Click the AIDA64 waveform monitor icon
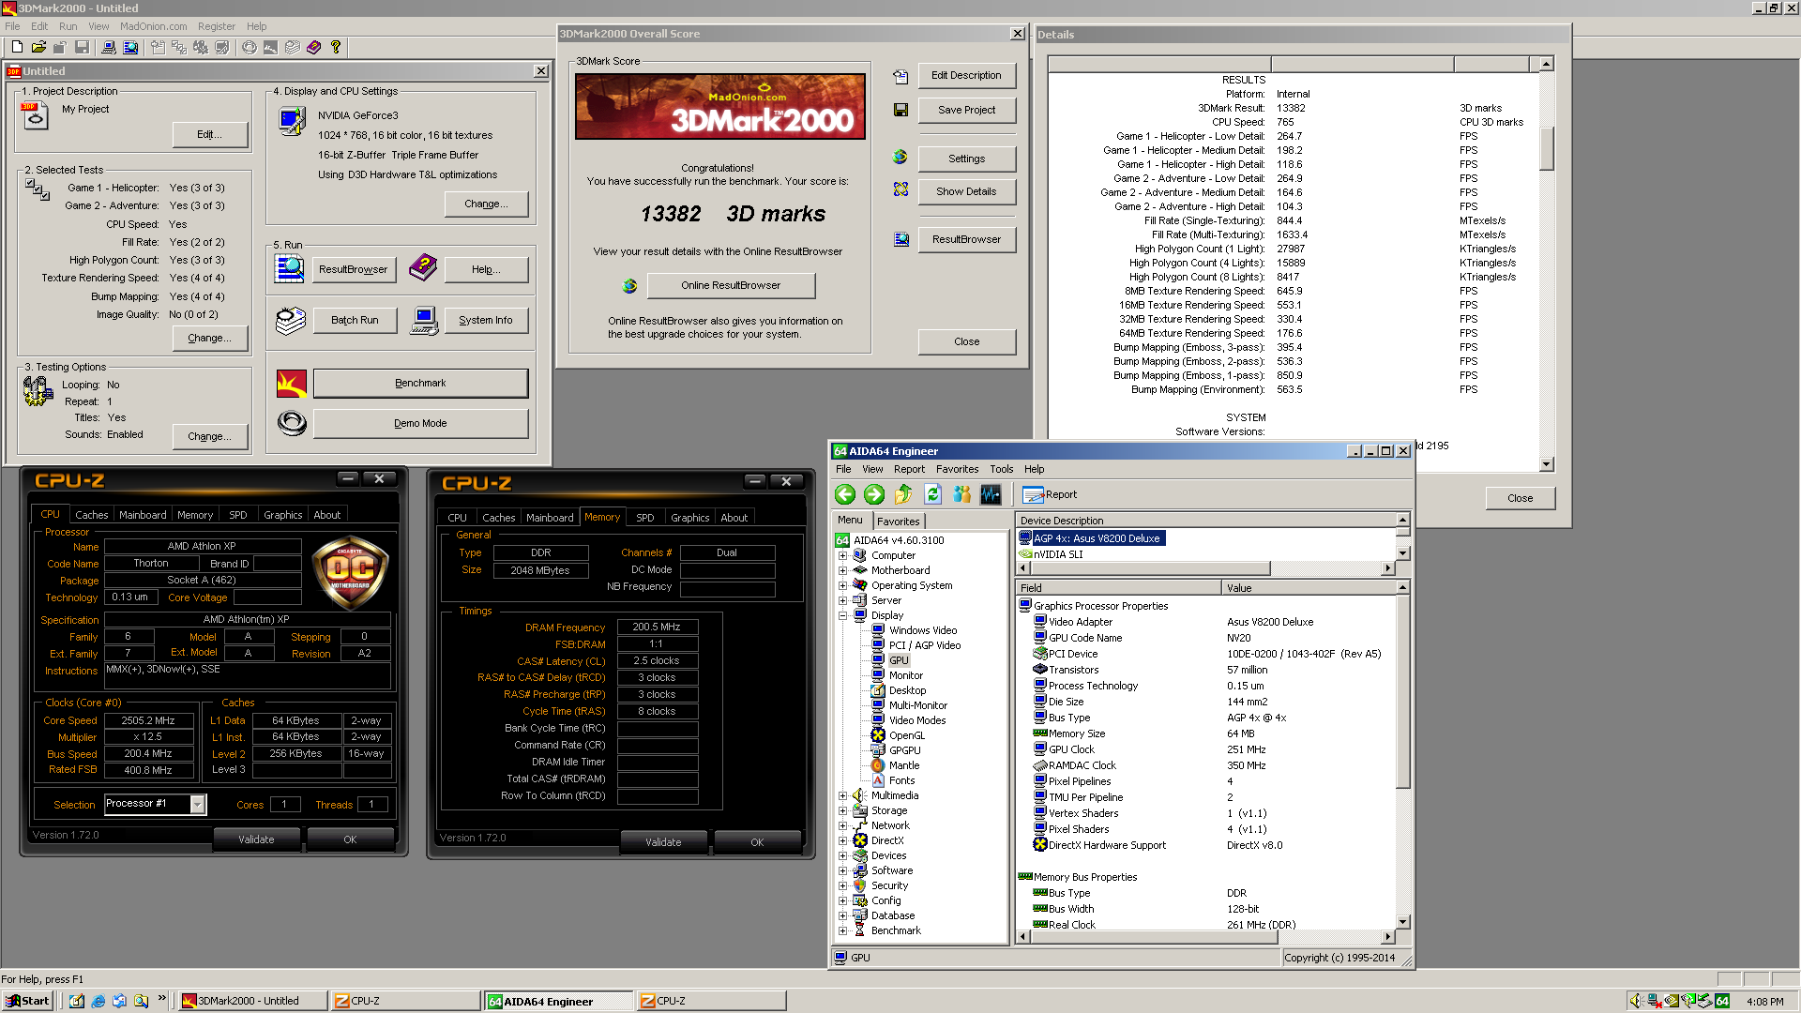 (x=991, y=494)
